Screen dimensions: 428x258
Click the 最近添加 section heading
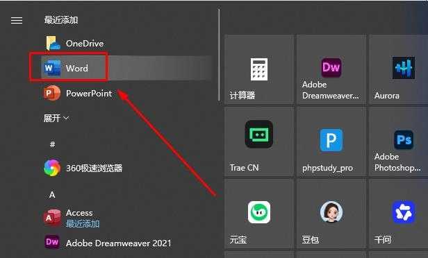coord(61,20)
